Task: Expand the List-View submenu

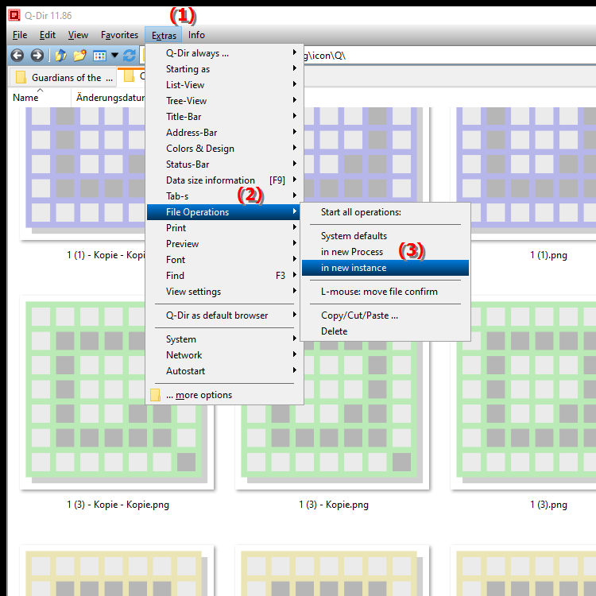Action: tap(223, 85)
